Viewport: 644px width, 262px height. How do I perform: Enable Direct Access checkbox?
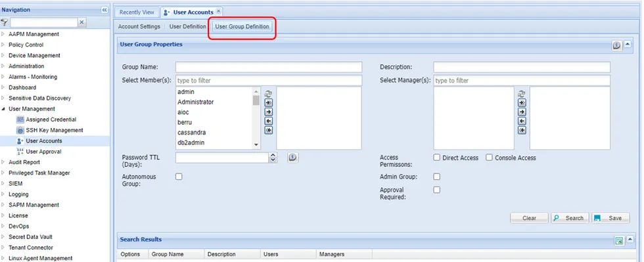point(437,158)
